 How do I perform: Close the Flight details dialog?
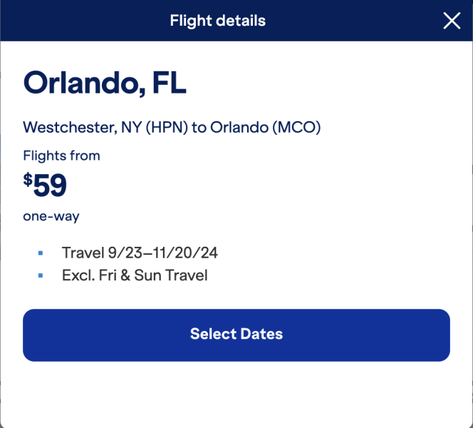(452, 21)
